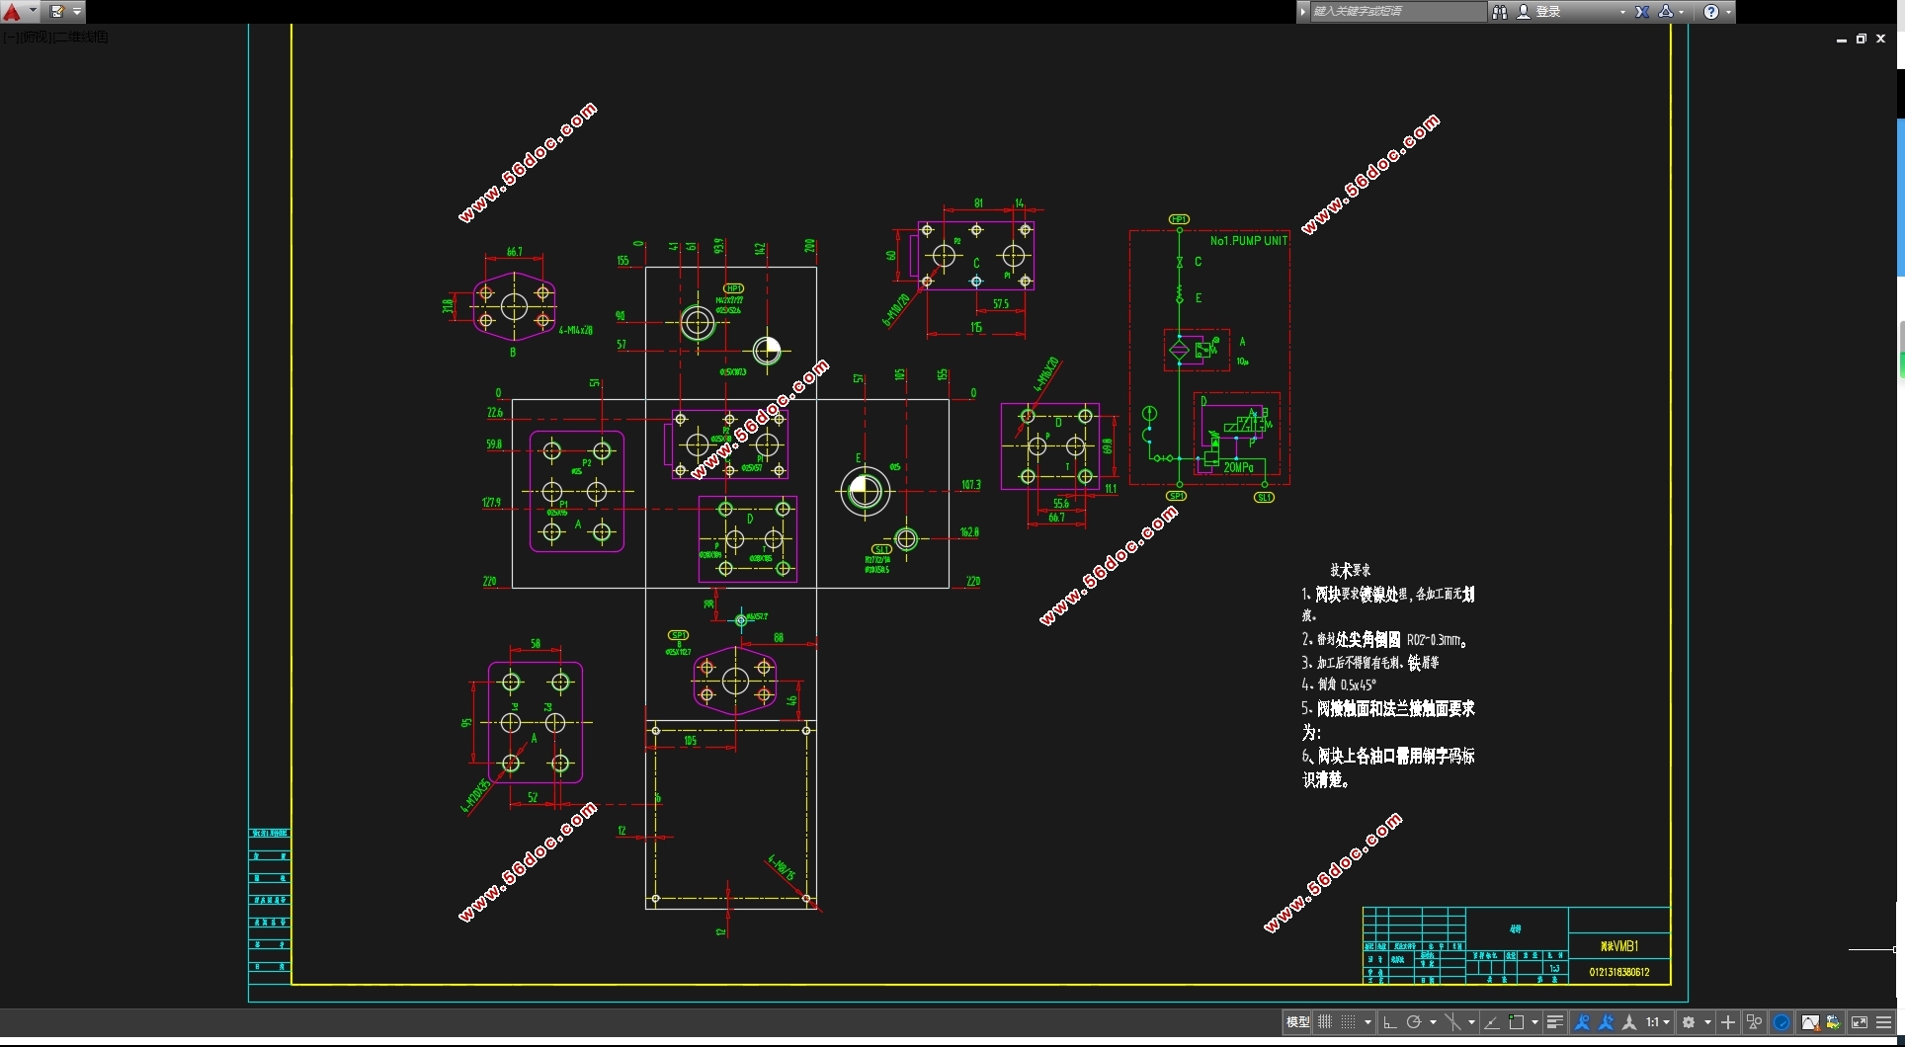Open polar tracking angles dropdown
1905x1047 pixels.
click(x=1433, y=1022)
